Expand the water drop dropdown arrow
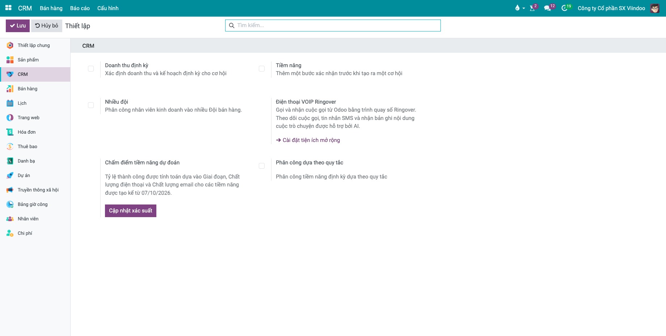The image size is (666, 336). pos(524,8)
